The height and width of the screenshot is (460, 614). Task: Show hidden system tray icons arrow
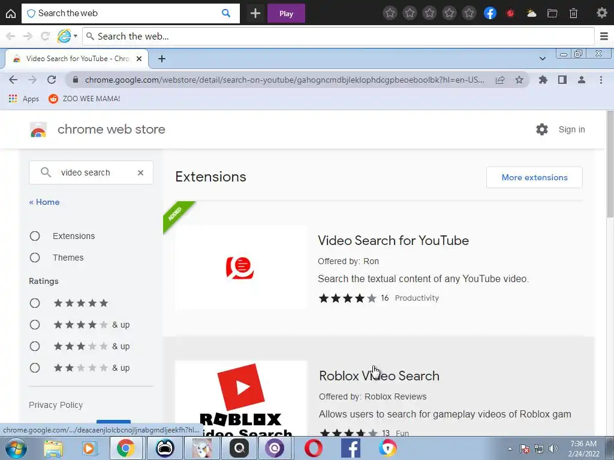tap(510, 449)
